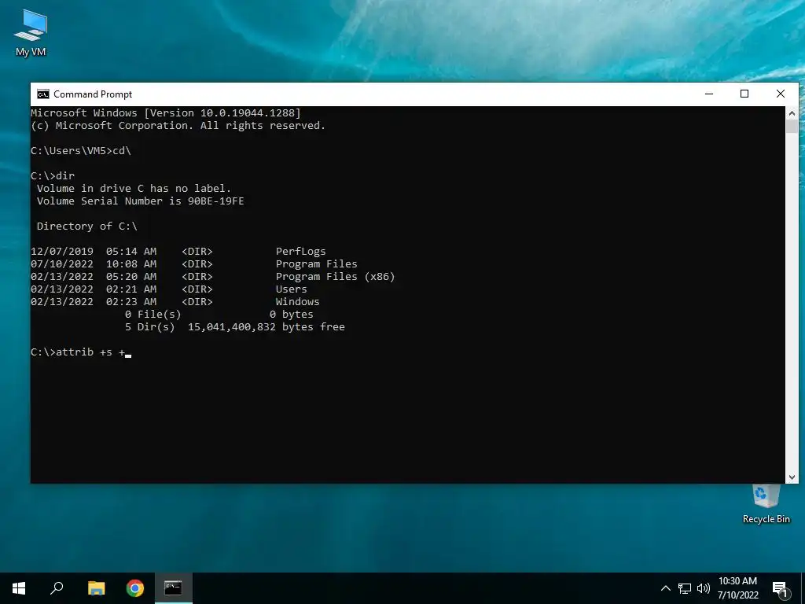Click the Microsoft Corporation copyright line
Viewport: 805px width, 604px height.
click(178, 125)
